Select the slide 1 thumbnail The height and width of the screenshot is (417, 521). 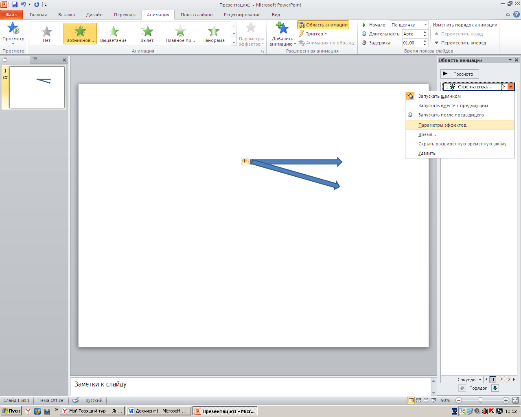pos(37,88)
